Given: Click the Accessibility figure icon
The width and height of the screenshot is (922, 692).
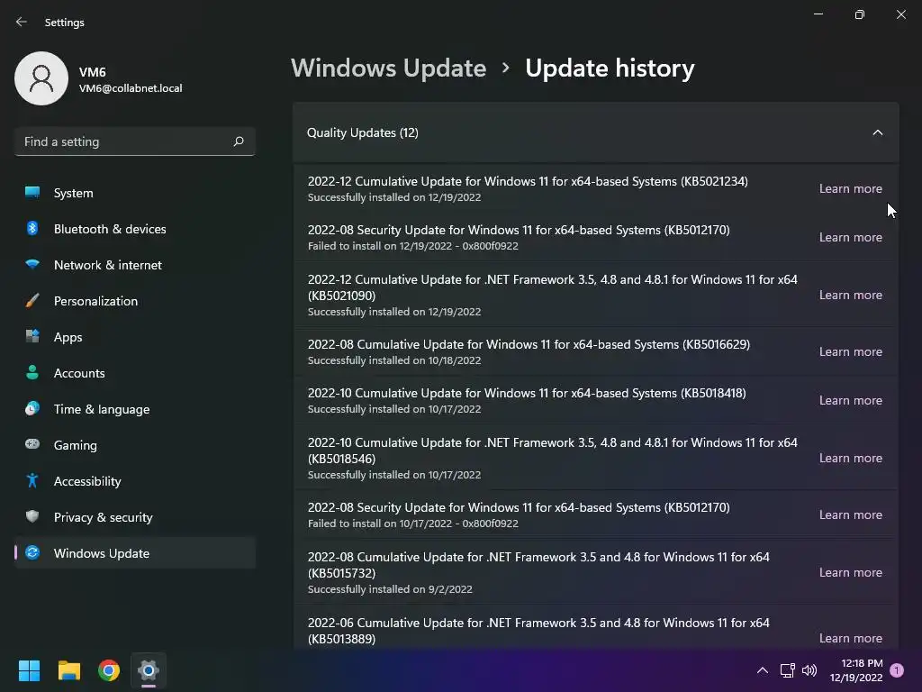Looking at the screenshot, I should click(x=32, y=481).
